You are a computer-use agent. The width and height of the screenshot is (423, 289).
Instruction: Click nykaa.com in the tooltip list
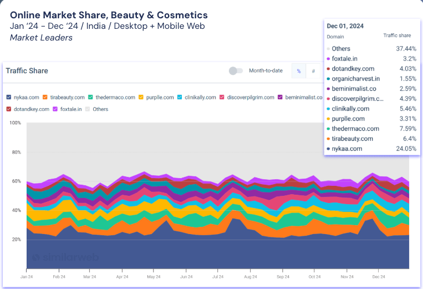[347, 149]
